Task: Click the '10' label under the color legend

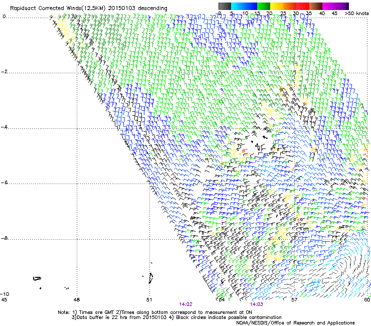Action: (x=245, y=14)
